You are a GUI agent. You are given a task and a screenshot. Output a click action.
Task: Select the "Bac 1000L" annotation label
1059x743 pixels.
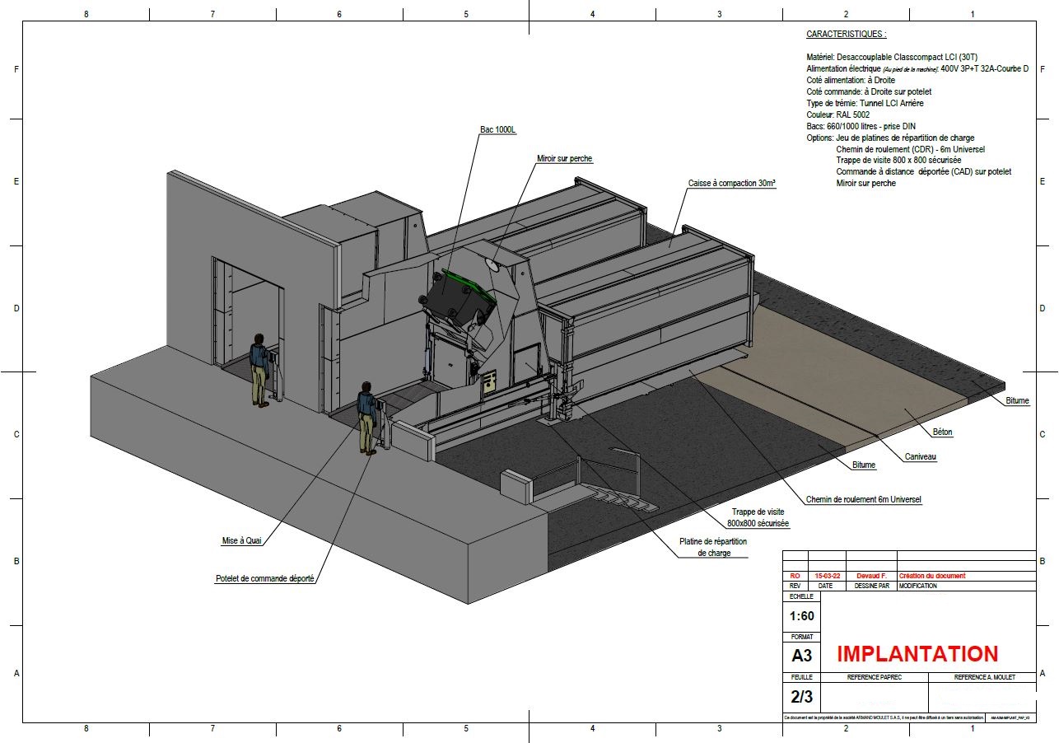tap(497, 130)
